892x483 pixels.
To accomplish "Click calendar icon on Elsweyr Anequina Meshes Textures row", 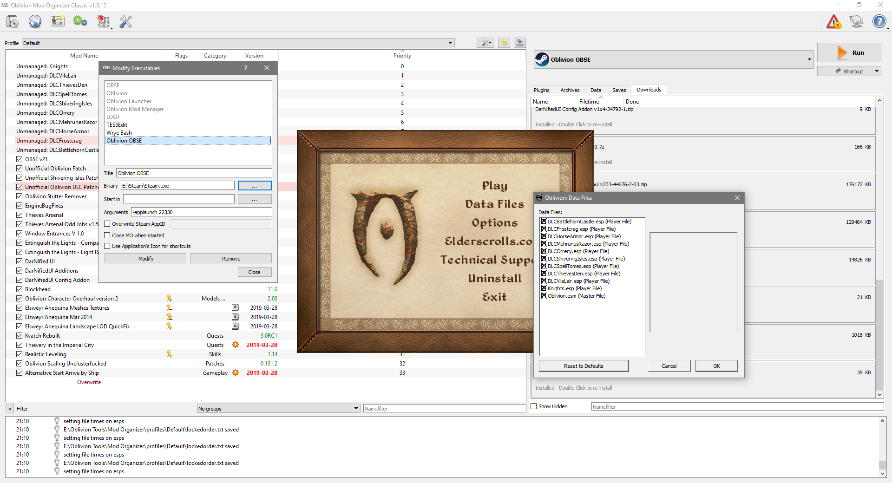I will coord(236,307).
